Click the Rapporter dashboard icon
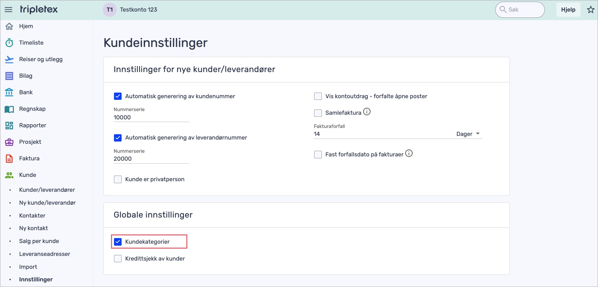This screenshot has width=598, height=287. pyautogui.click(x=9, y=125)
